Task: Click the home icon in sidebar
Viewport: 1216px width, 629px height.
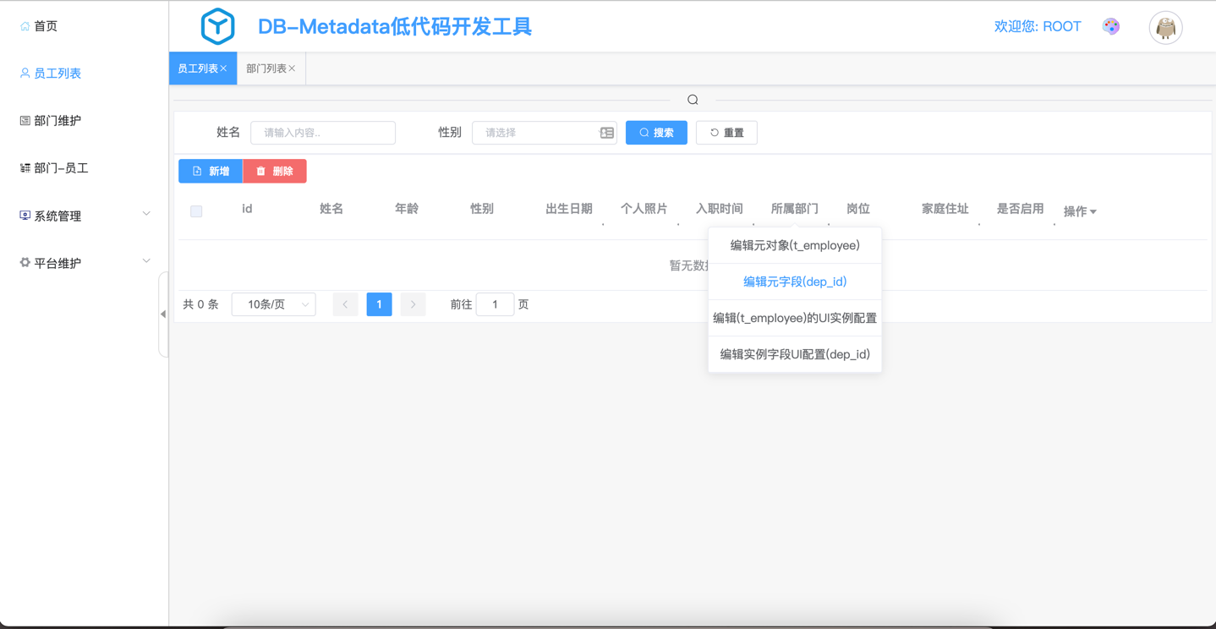Action: pos(25,26)
